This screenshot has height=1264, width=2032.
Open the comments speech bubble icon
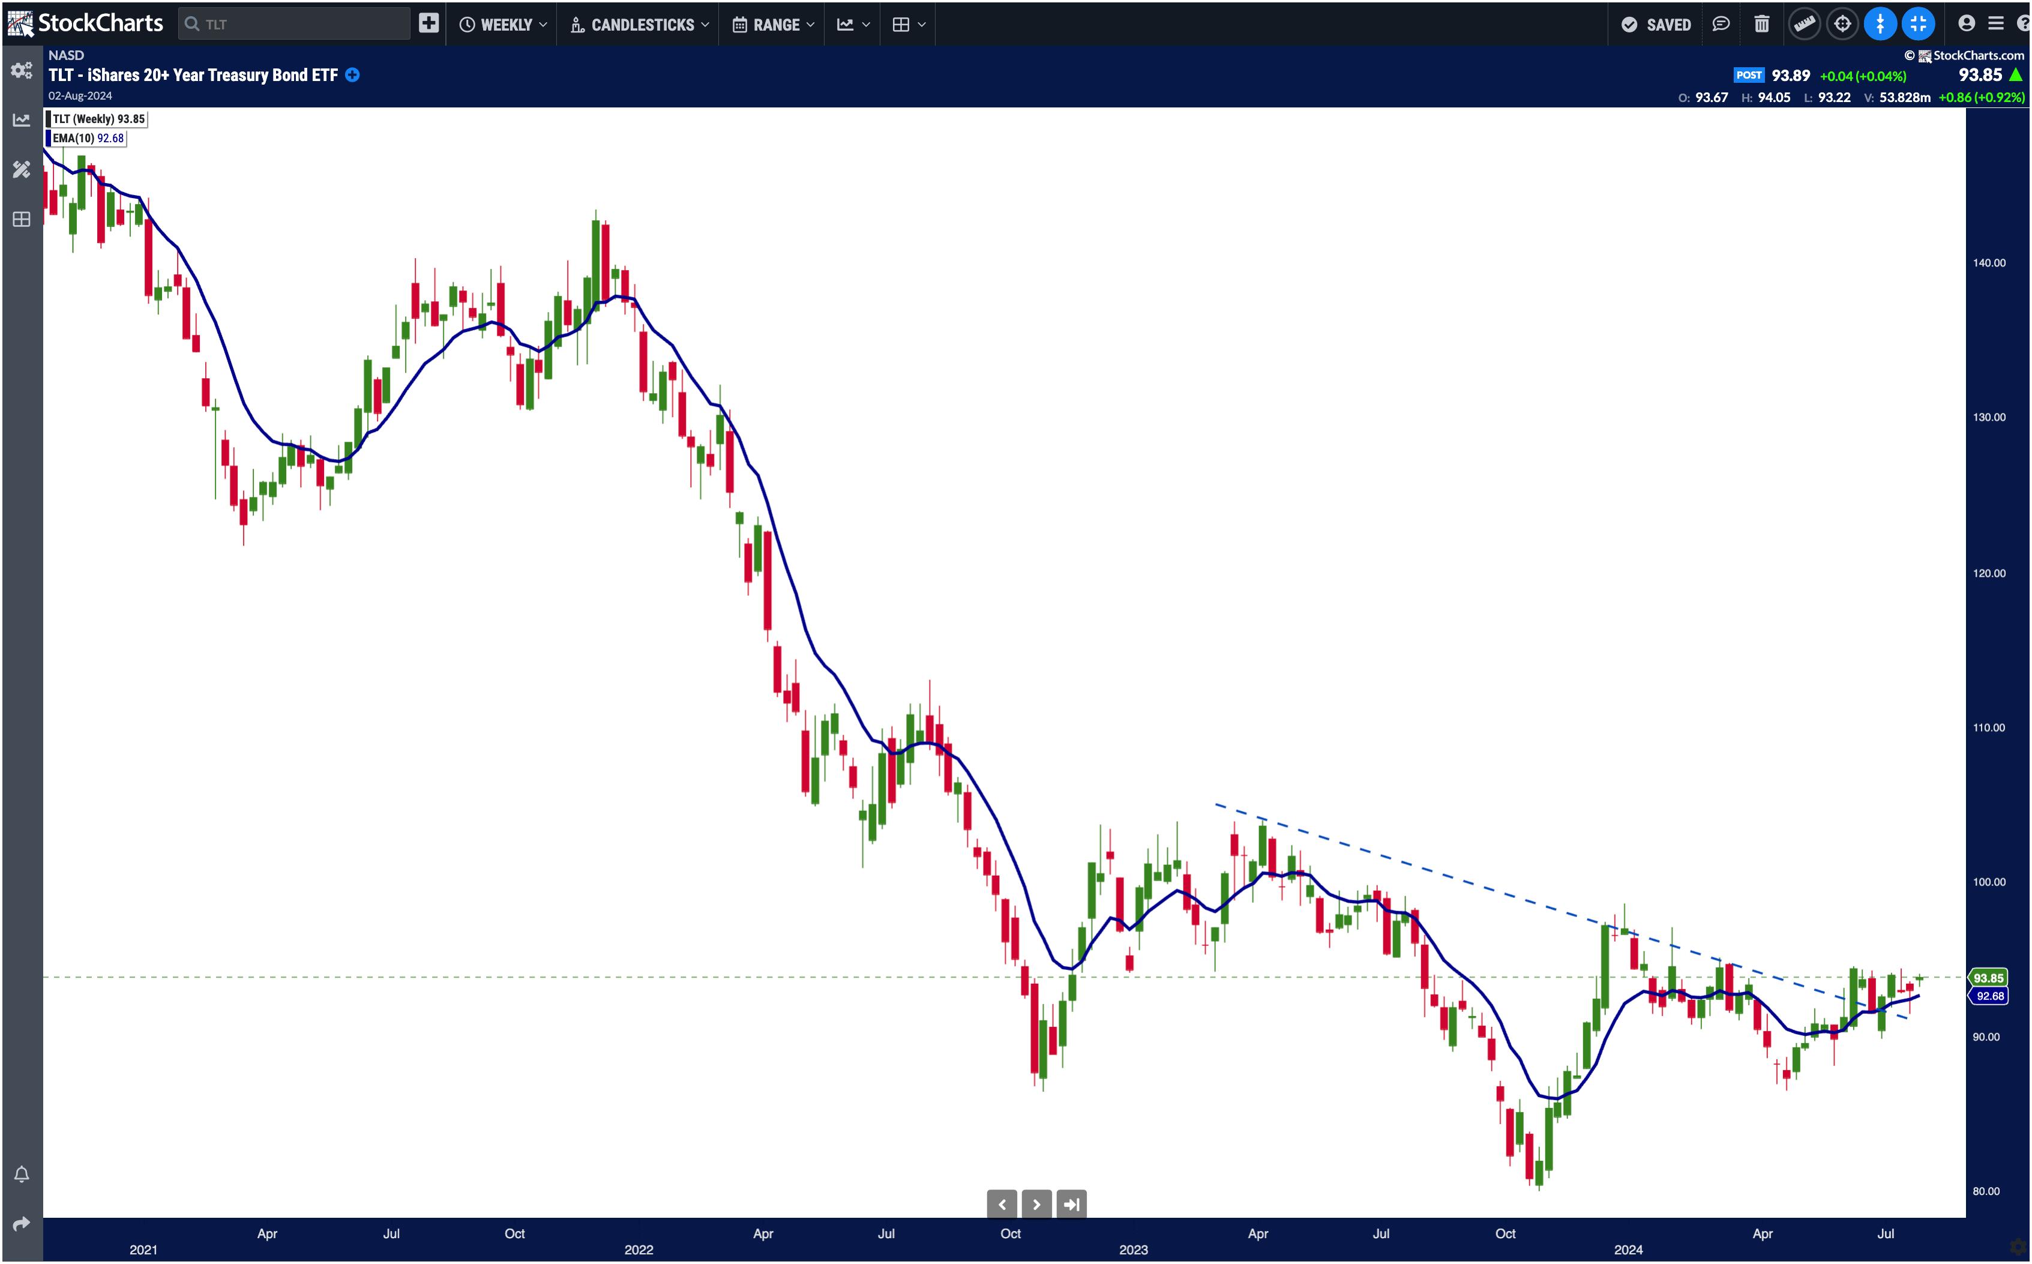click(1720, 24)
